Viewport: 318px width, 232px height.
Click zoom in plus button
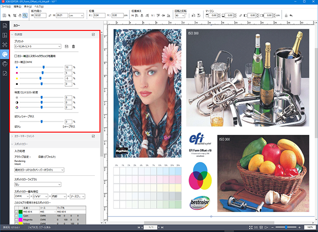click(x=299, y=227)
